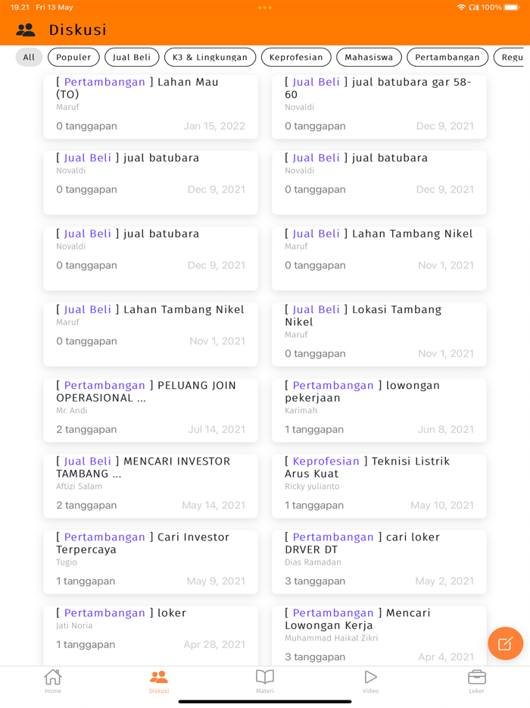Open the Materi book icon
This screenshot has width=530, height=708.
coord(265,679)
